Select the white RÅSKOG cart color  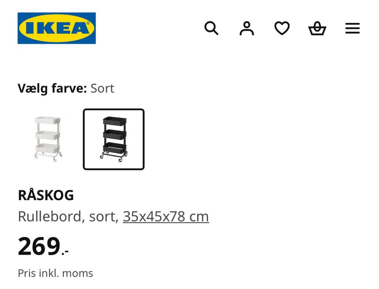pyautogui.click(x=48, y=139)
